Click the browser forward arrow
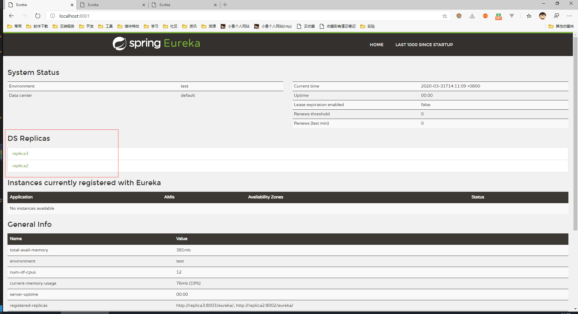 coord(25,16)
